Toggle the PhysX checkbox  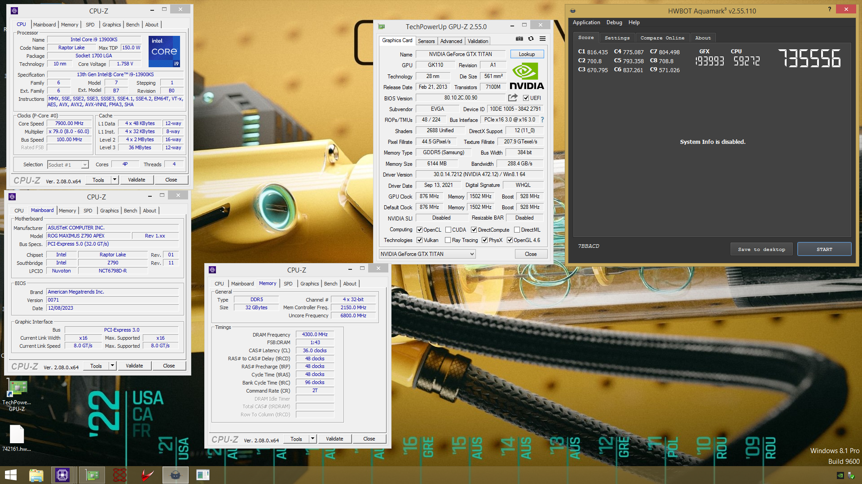pos(484,240)
